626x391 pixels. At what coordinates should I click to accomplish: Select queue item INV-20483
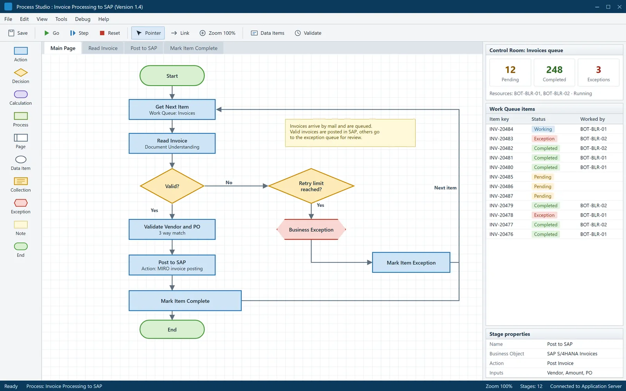point(554,139)
